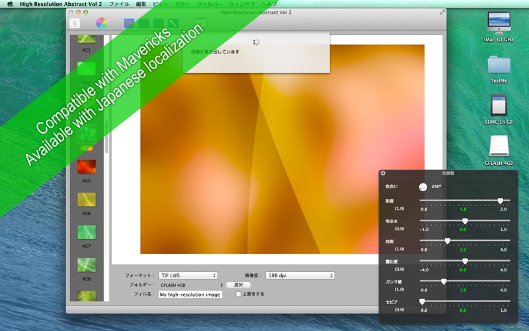Click the switch icon in the toolbar

click(x=75, y=23)
